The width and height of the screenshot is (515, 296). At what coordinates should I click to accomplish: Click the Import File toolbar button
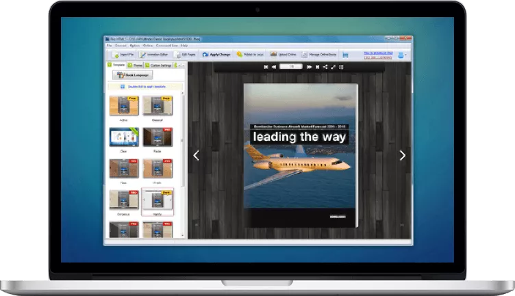pos(122,54)
